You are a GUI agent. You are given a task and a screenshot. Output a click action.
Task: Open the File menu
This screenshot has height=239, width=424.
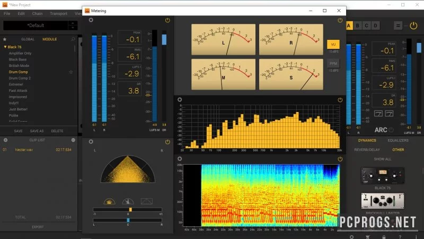7,14
